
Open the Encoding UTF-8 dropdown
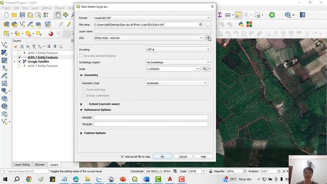(178, 50)
